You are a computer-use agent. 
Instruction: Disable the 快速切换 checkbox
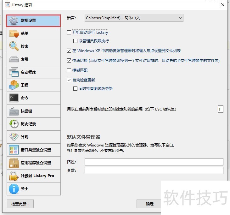69,61
